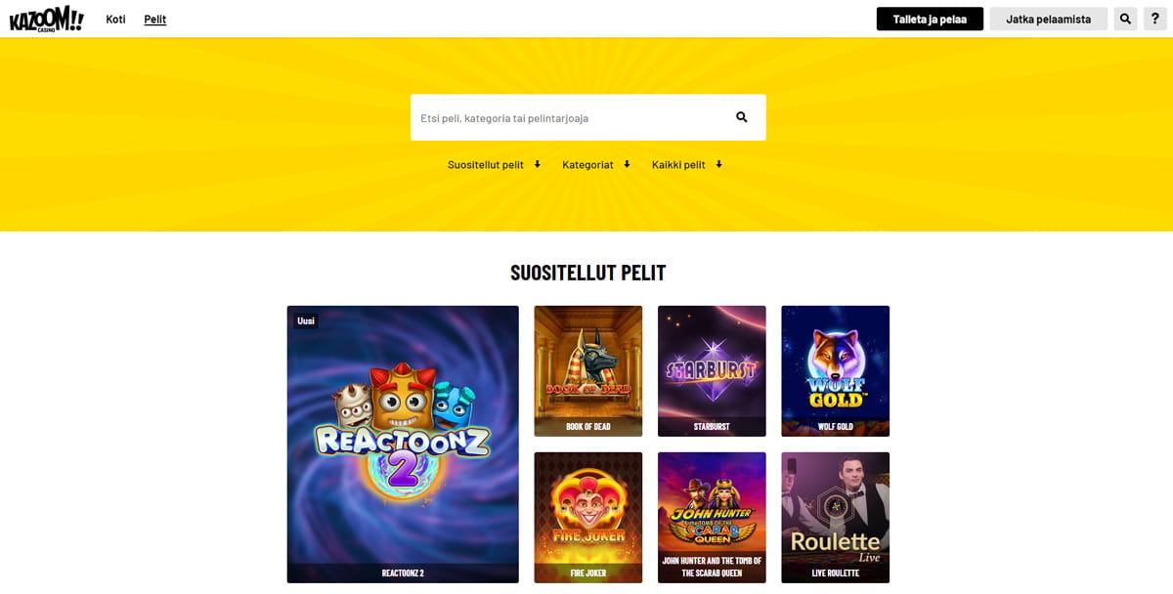Open the Live Roulette game tile

point(835,518)
